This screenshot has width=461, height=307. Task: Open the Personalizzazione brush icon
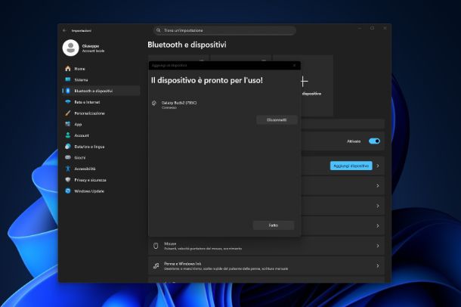(67, 113)
